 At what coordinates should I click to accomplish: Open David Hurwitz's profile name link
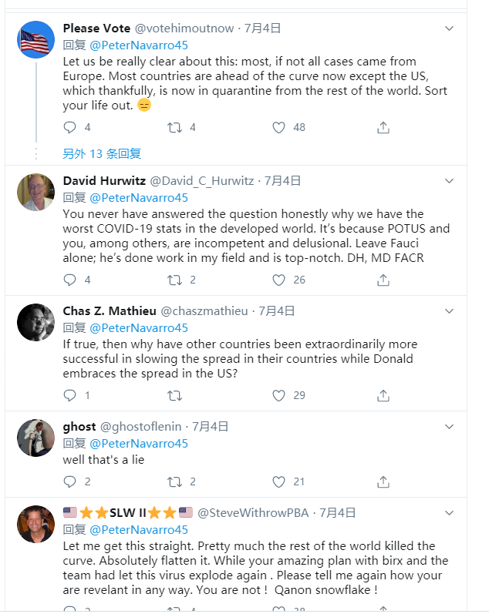tap(104, 181)
